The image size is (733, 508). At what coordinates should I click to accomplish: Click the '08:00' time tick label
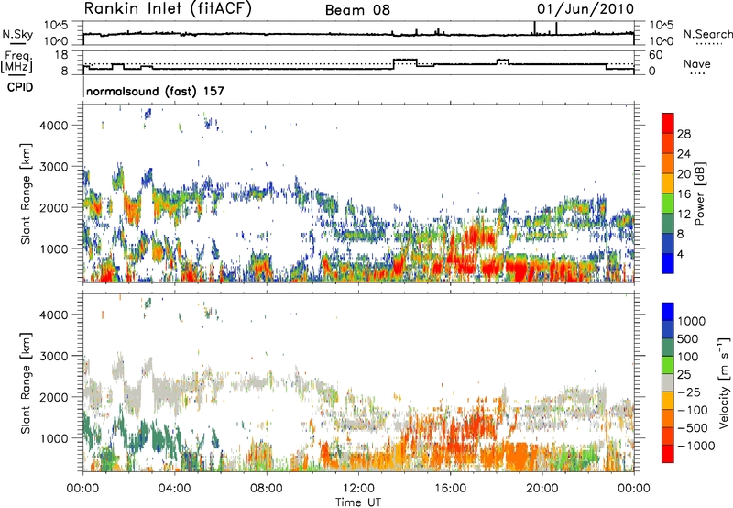267,489
